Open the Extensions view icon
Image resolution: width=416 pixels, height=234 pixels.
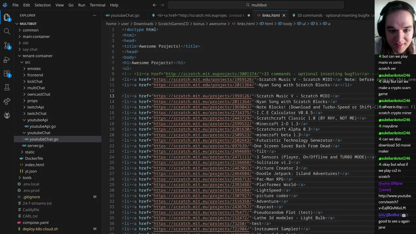point(7,73)
